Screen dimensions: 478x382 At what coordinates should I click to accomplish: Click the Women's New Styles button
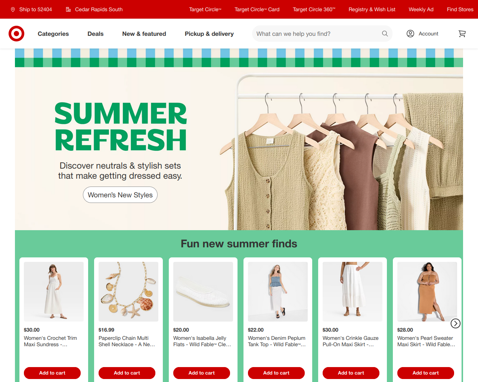pyautogui.click(x=120, y=195)
